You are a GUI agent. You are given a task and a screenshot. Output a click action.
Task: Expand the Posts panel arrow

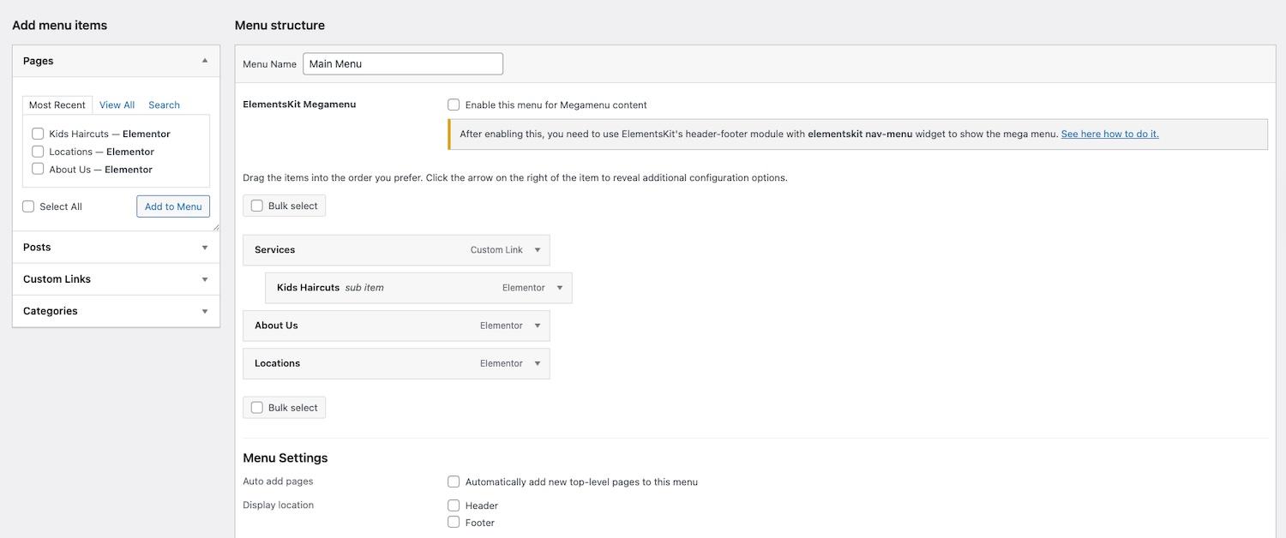click(204, 248)
